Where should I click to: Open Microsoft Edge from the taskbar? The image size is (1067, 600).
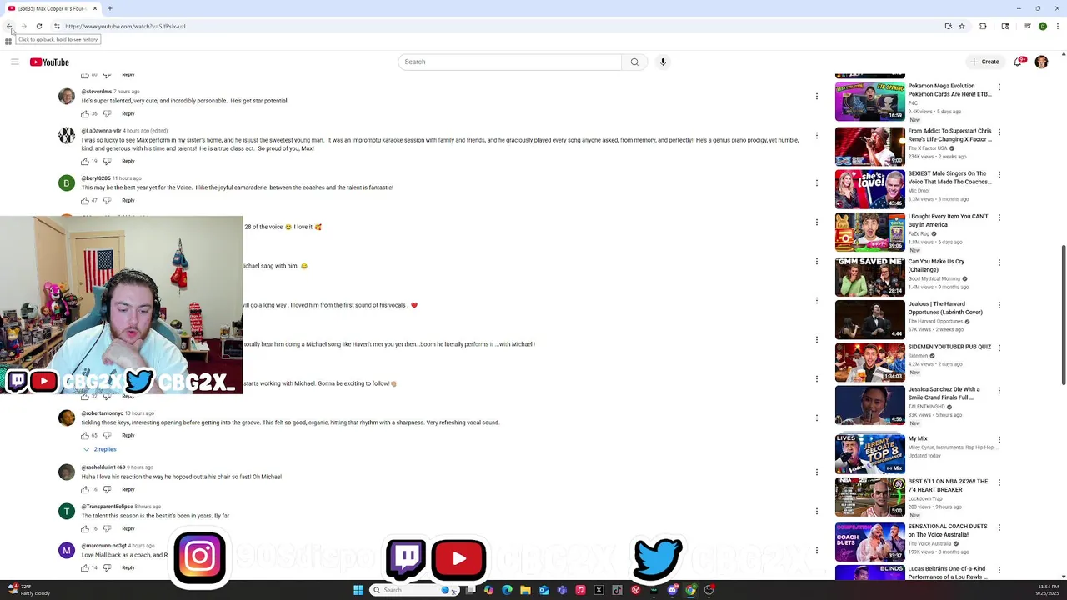tap(507, 590)
